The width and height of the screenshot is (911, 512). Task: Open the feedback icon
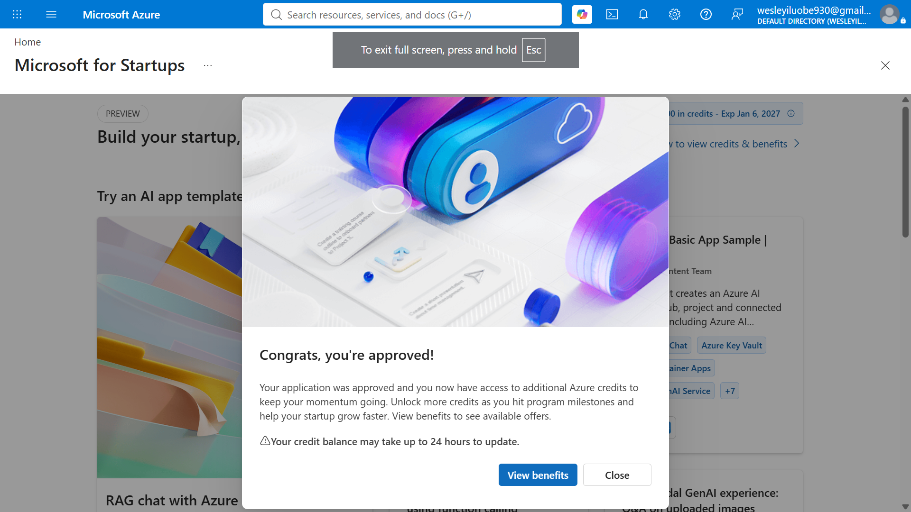737,14
